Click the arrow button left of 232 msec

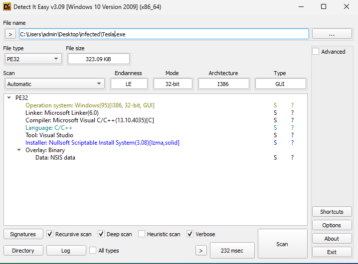(201, 251)
